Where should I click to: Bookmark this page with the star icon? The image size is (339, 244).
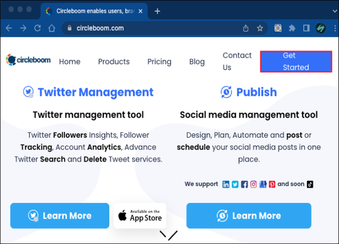[x=260, y=28]
